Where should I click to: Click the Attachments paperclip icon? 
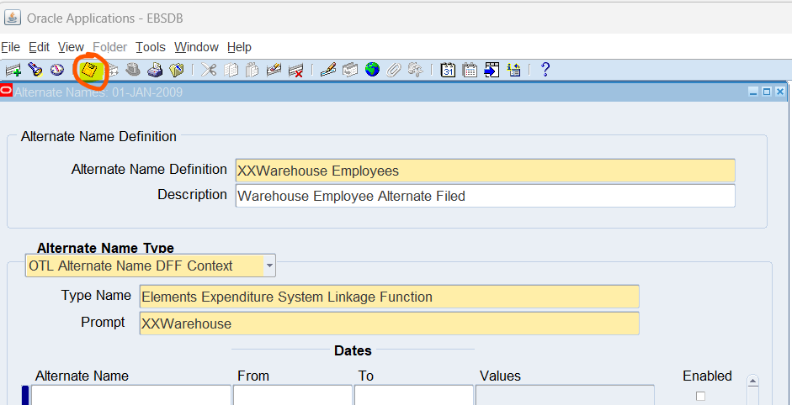click(x=393, y=70)
